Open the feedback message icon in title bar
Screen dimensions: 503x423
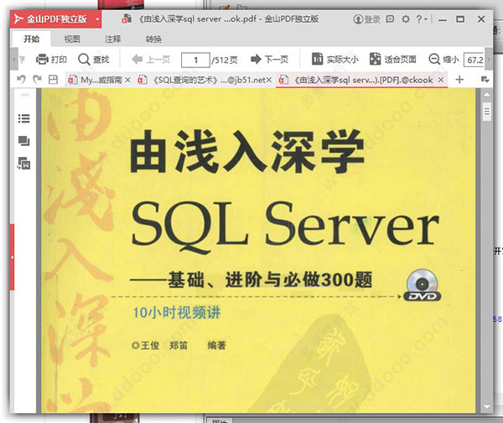click(x=390, y=19)
